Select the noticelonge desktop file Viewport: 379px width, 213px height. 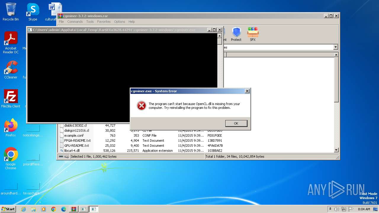(x=33, y=130)
